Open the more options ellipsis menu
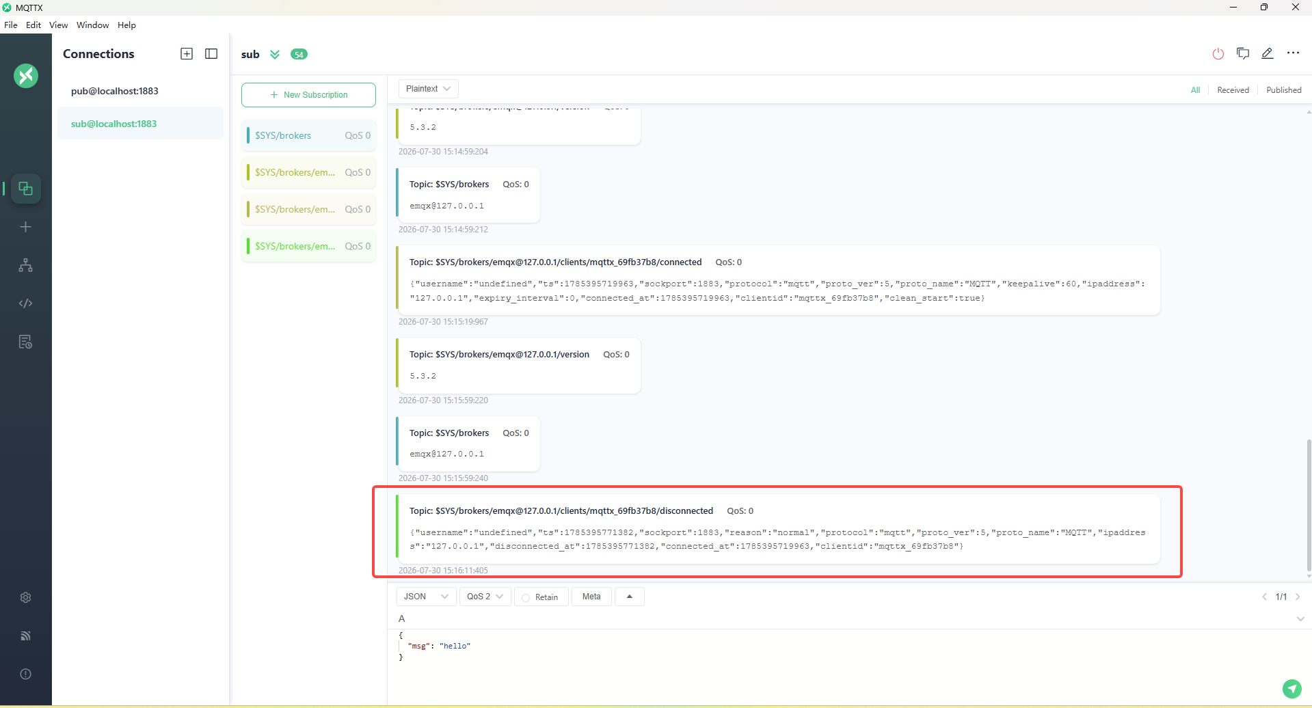1312x708 pixels. 1293,53
